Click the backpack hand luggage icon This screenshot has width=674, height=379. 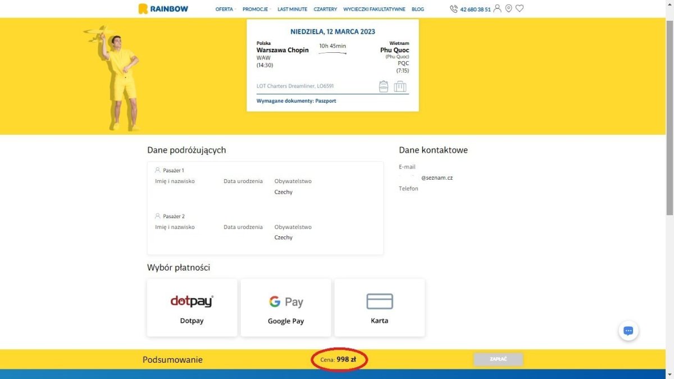pyautogui.click(x=384, y=86)
